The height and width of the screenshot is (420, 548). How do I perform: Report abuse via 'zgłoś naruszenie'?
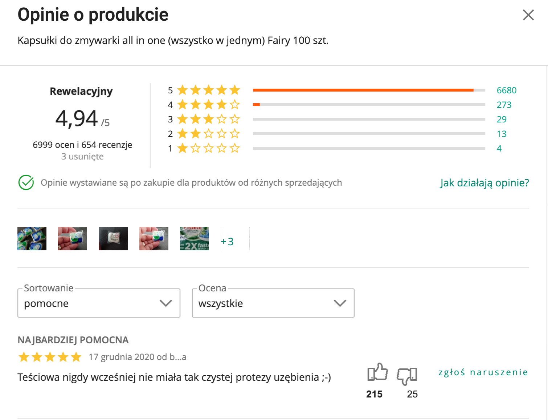point(483,372)
